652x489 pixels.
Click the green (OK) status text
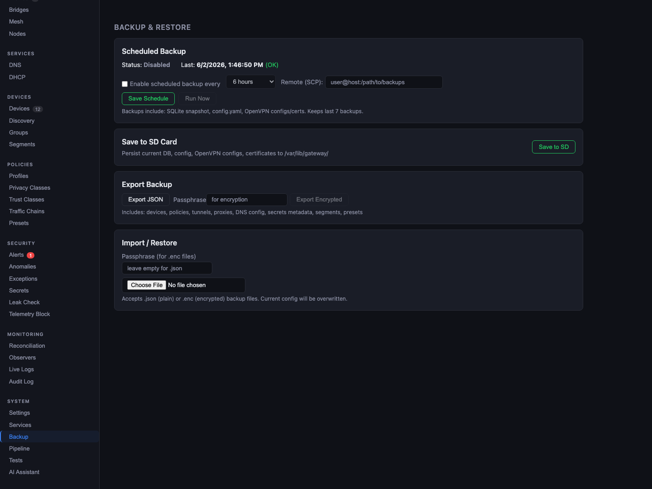272,65
